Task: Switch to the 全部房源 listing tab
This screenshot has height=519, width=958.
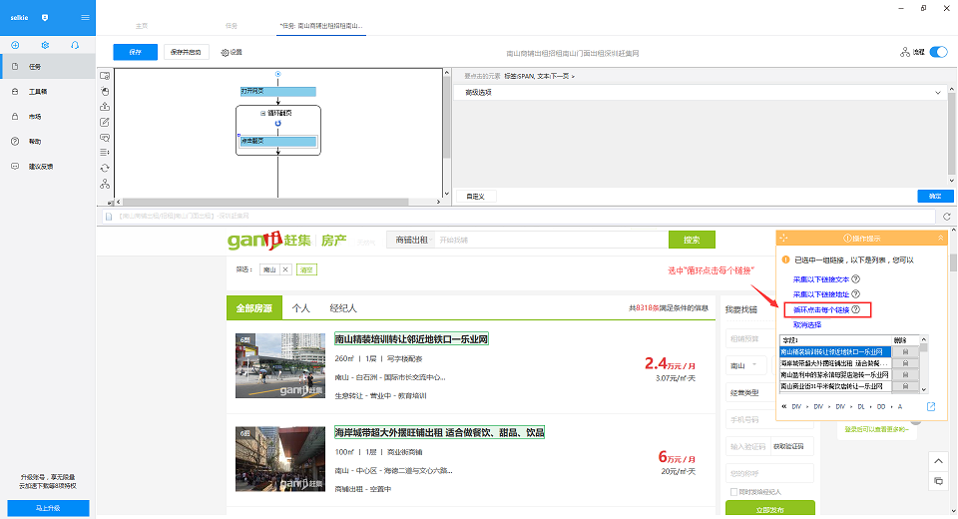Action: [254, 308]
